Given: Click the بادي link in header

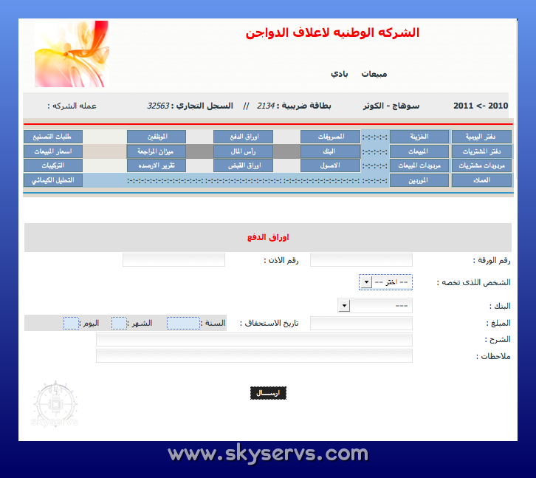Looking at the screenshot, I should click(340, 74).
